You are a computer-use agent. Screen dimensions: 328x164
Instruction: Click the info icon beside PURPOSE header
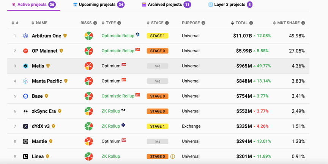pyautogui.click(x=203, y=23)
